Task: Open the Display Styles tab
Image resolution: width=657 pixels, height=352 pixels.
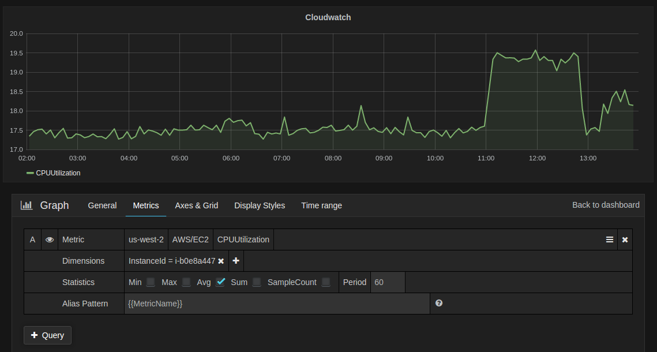Action: coord(260,205)
